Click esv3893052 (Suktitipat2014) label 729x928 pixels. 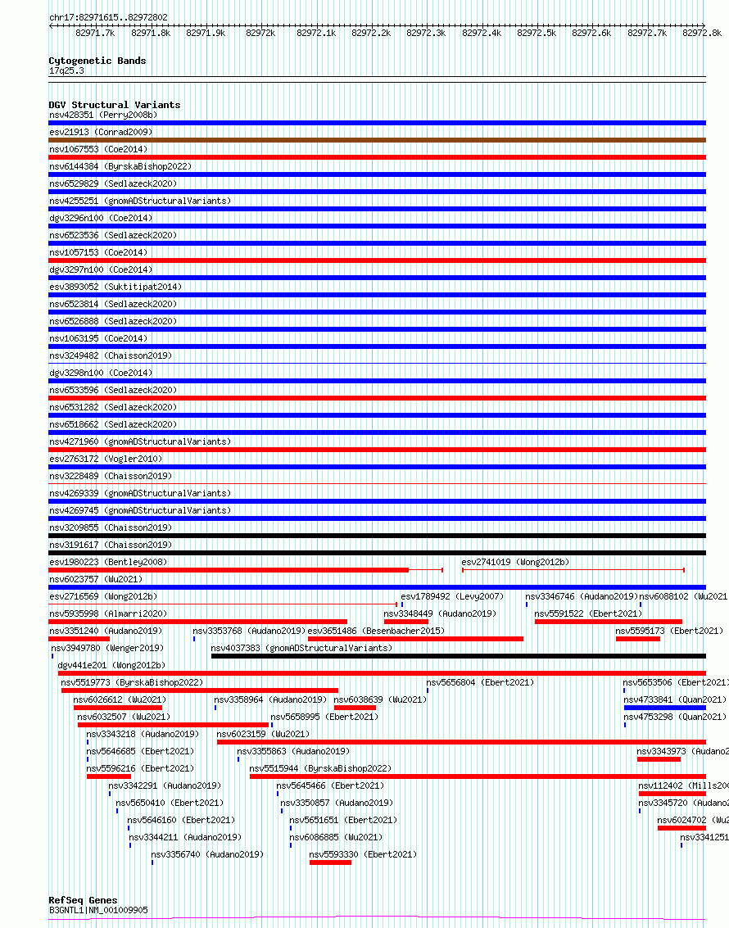tap(115, 287)
